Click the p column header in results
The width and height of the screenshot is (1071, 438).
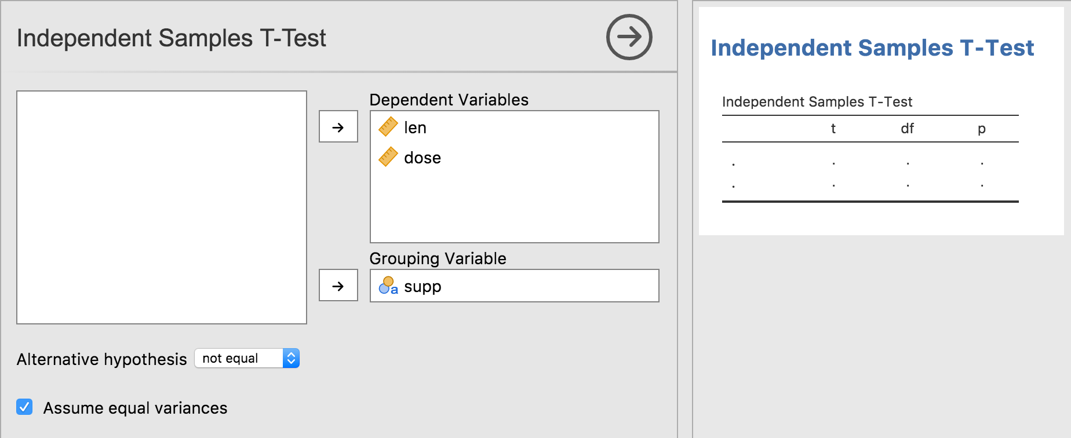(x=981, y=129)
